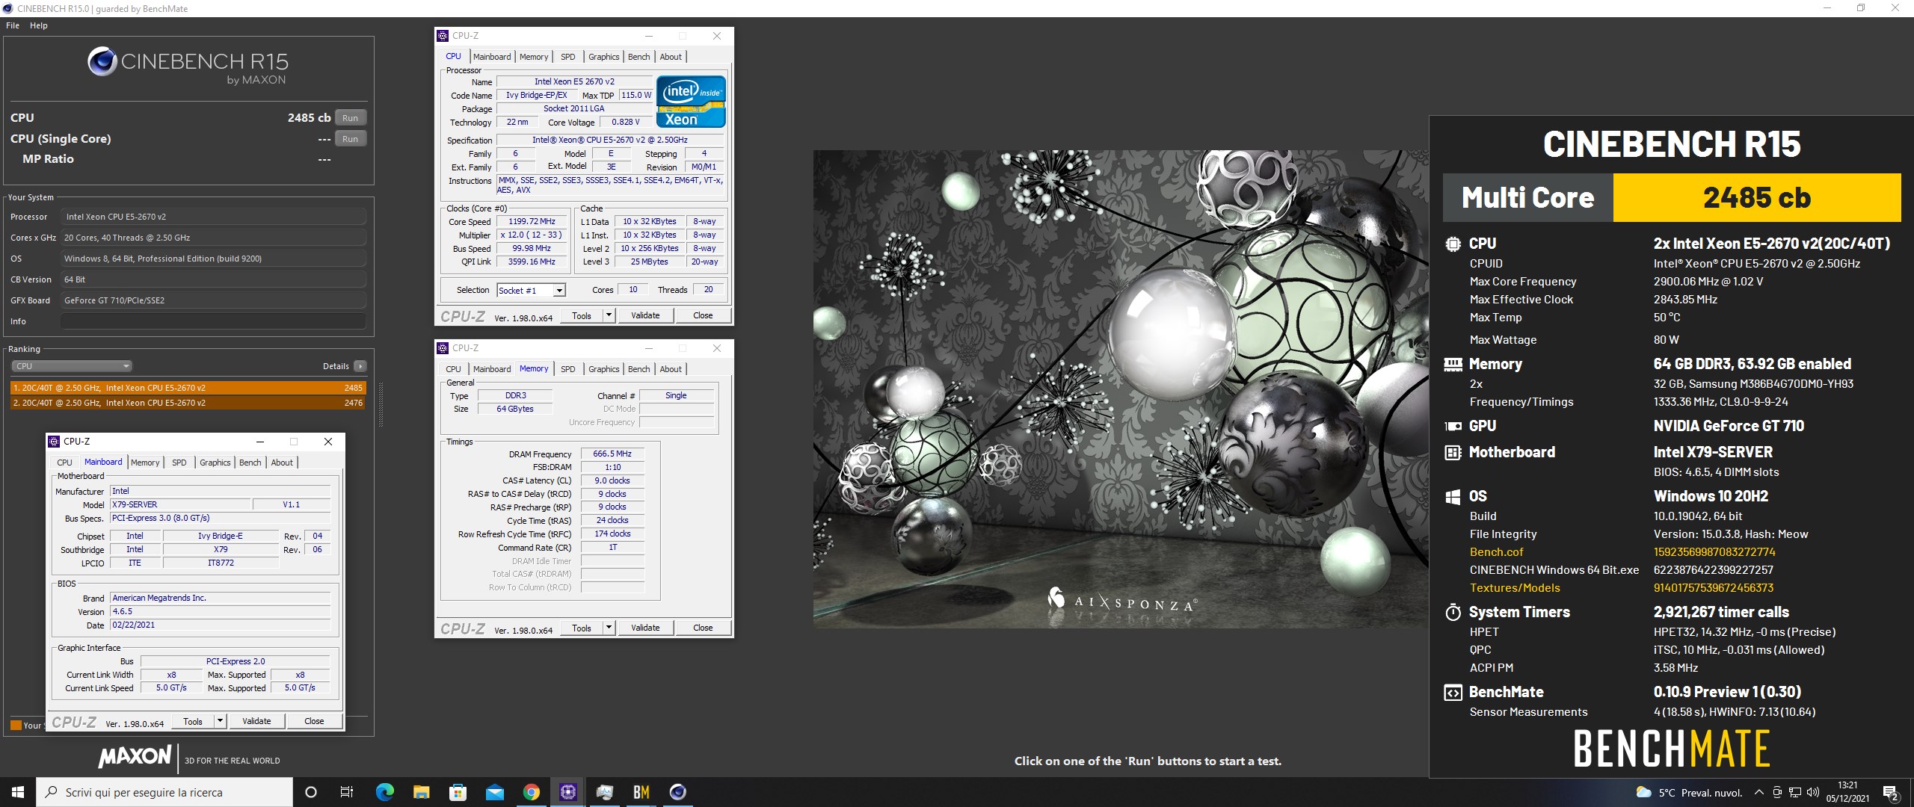Switch to CPU tab in CPU-Z memory window
The width and height of the screenshot is (1914, 807).
[x=453, y=369]
